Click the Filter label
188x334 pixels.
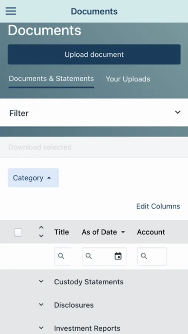(x=19, y=113)
